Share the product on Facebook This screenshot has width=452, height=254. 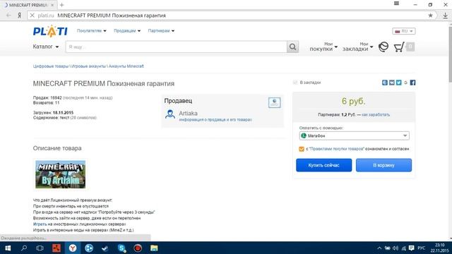pos(412,83)
